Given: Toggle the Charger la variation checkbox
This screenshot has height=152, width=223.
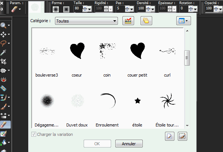Looking at the screenshot, I should (34, 134).
